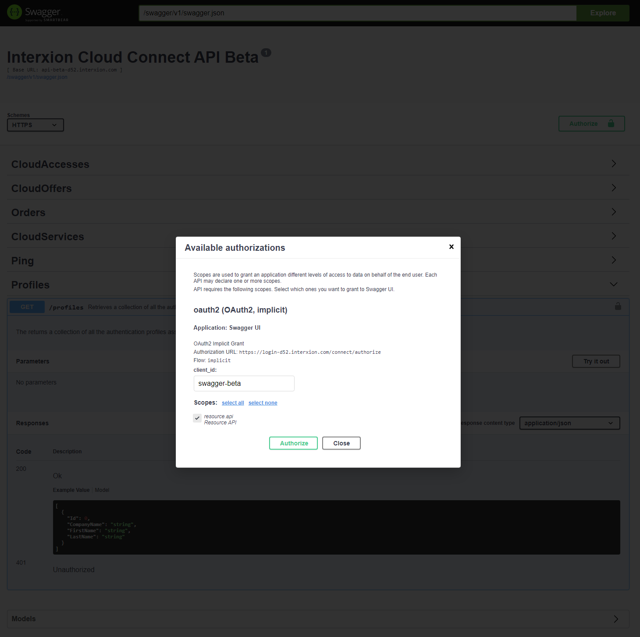The image size is (640, 637).
Task: Switch to the Model tab
Action: [102, 490]
